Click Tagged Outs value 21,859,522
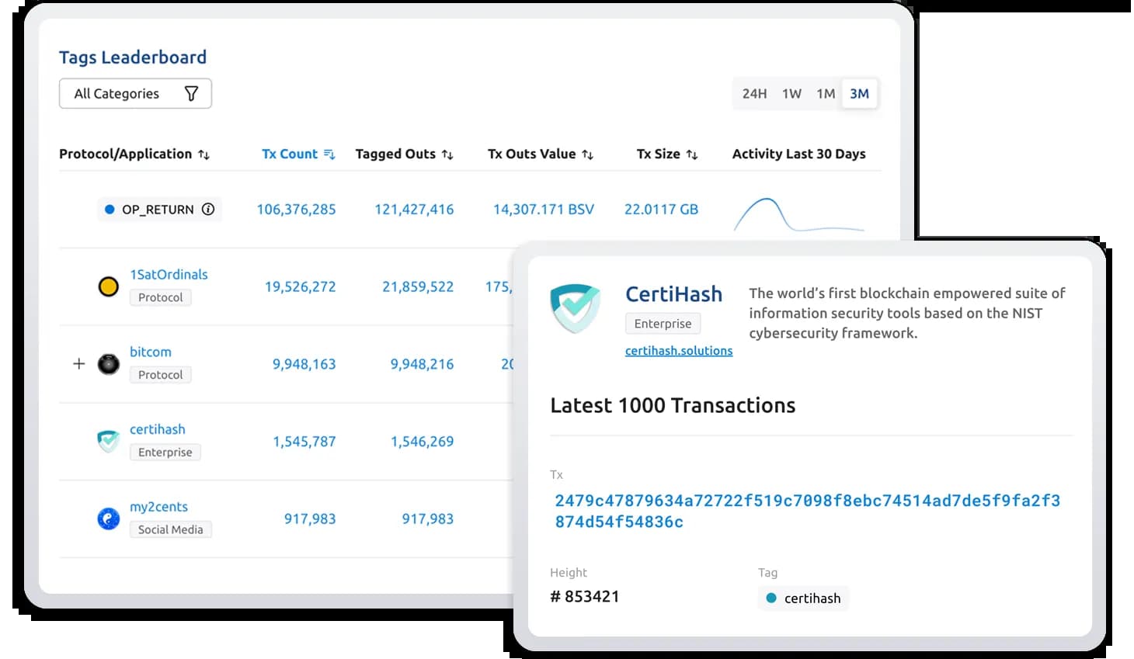This screenshot has height=659, width=1134. coord(418,286)
